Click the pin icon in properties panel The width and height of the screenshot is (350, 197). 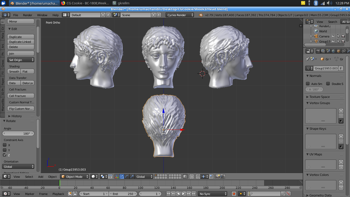(307, 59)
